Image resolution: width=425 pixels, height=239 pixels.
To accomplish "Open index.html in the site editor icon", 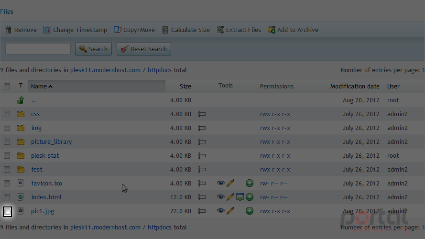I will click(x=240, y=197).
